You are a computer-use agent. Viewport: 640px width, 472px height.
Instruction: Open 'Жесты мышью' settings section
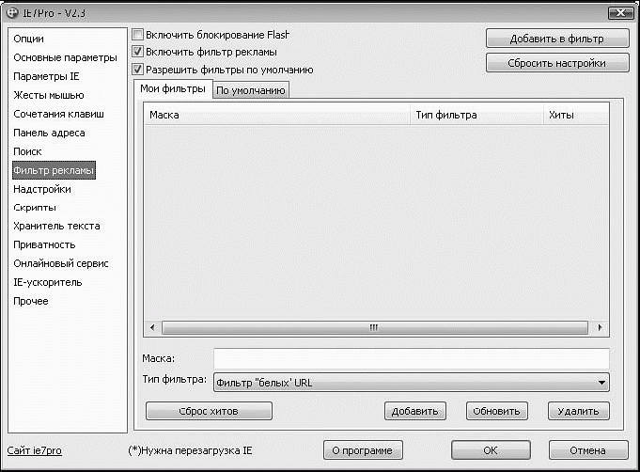[x=48, y=95]
